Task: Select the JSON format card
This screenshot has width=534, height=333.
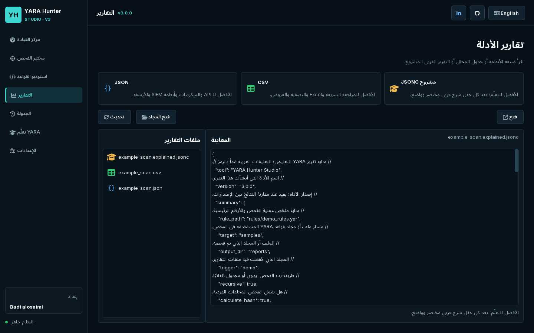Action: point(168,88)
